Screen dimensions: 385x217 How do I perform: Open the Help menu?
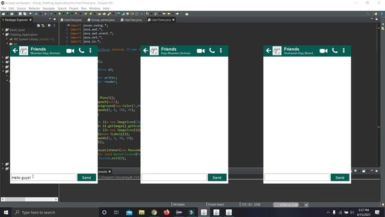click(106, 8)
